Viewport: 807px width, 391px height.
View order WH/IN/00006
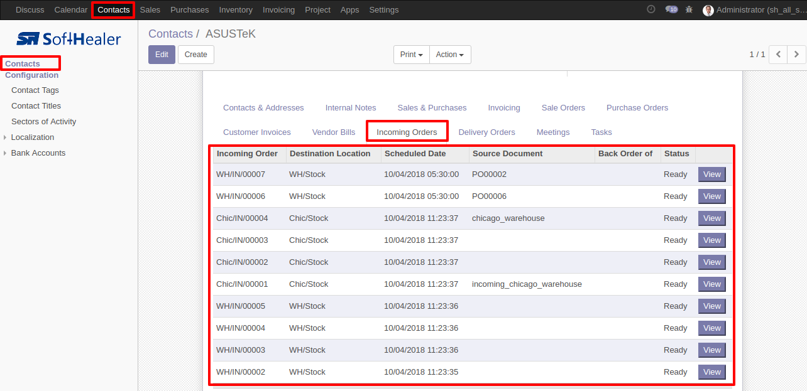click(x=712, y=196)
